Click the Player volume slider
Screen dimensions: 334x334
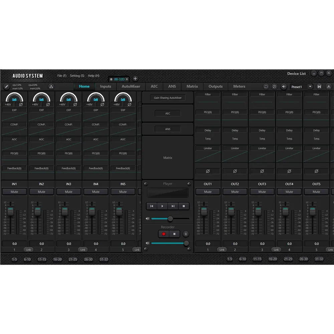click(x=170, y=218)
